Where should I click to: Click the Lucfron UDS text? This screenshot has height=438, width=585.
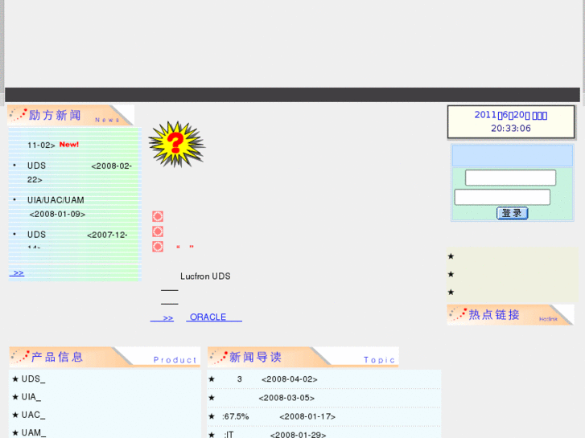[205, 276]
